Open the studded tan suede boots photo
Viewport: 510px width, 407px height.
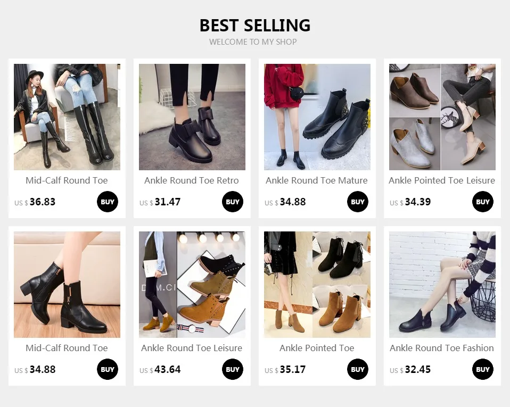coord(192,285)
